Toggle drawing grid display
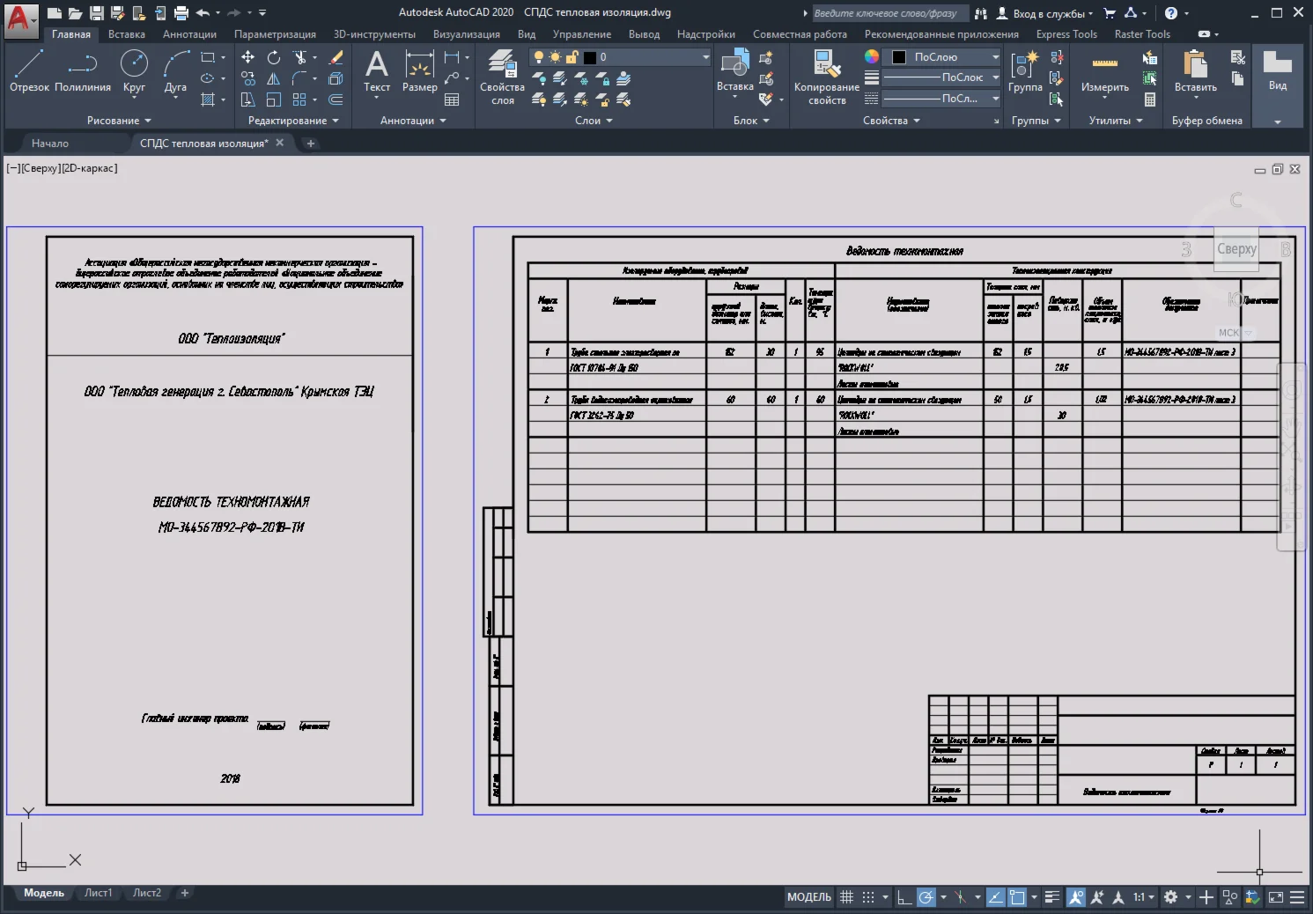The width and height of the screenshot is (1313, 914). 846,897
